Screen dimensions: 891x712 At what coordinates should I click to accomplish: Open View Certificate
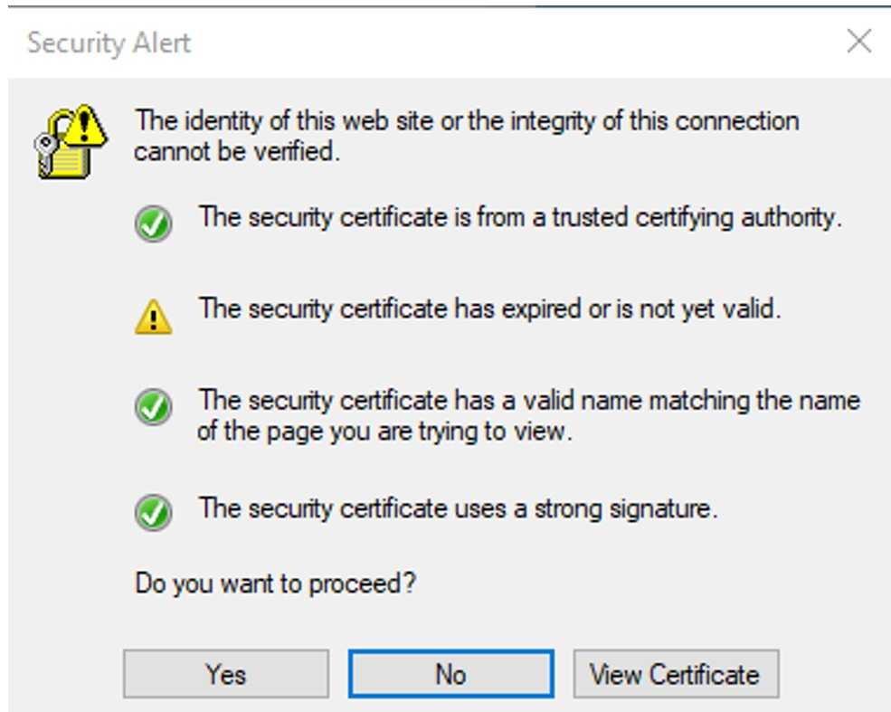tap(677, 675)
